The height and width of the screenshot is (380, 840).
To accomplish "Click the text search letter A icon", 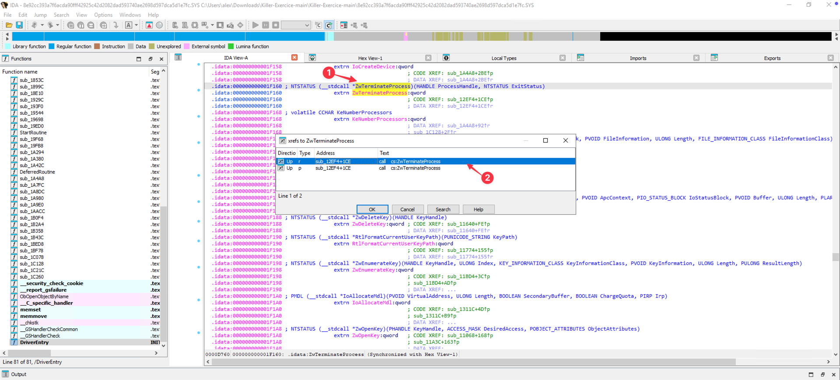I will click(129, 25).
